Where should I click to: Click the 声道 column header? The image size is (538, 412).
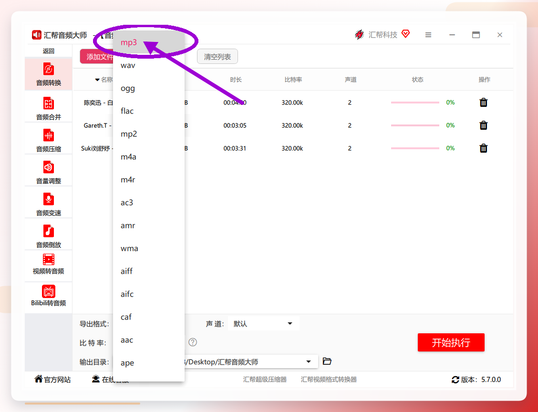350,80
